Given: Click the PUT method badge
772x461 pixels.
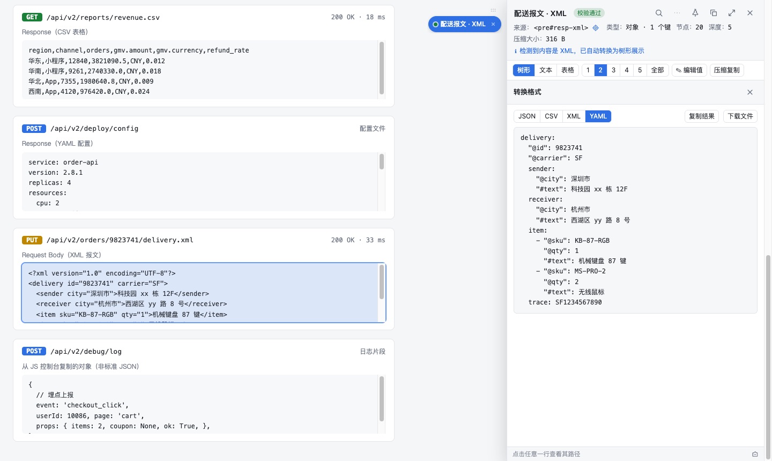Looking at the screenshot, I should [32, 240].
